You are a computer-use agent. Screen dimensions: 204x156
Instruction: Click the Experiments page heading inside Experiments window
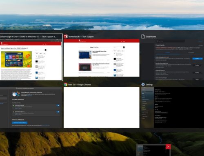pos(160,45)
